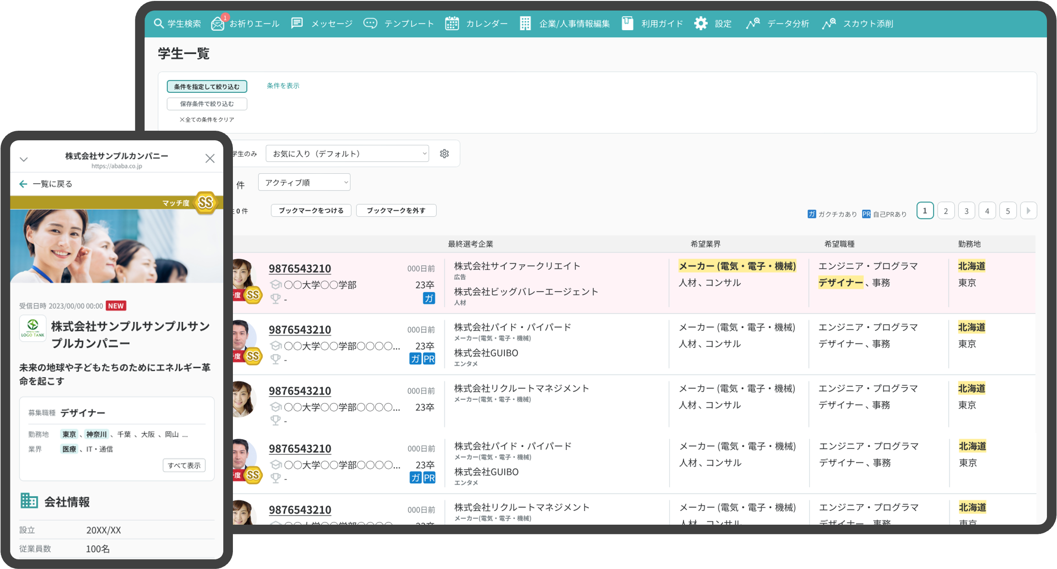The image size is (1057, 569).
Task: Click gear icon beside お気に入り dropdown
Action: pos(444,154)
